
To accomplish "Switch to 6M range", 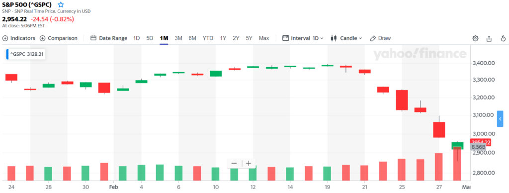I will [192, 38].
